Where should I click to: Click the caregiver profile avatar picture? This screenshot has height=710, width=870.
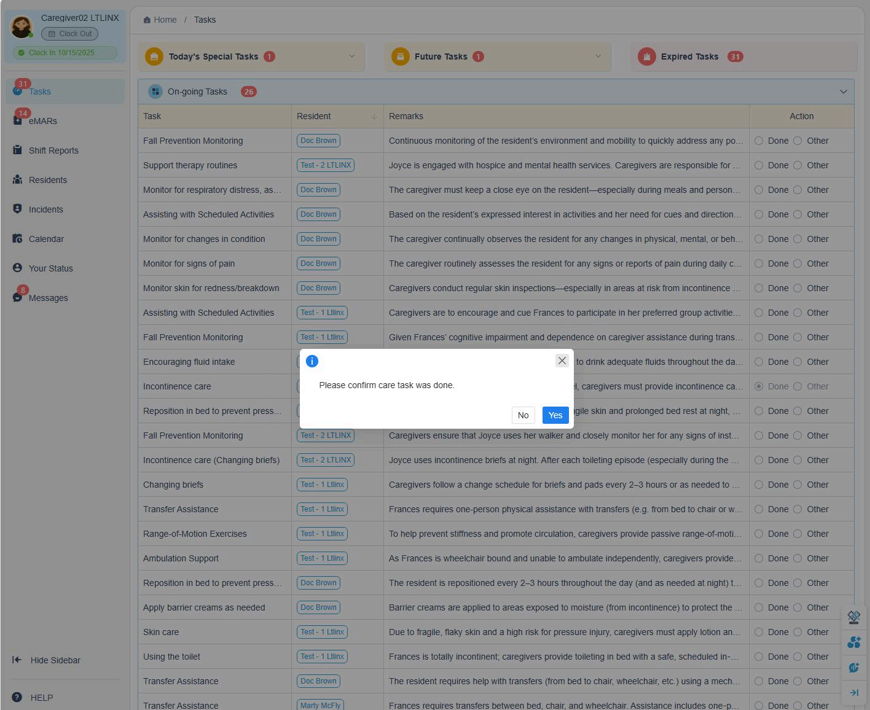pyautogui.click(x=22, y=26)
